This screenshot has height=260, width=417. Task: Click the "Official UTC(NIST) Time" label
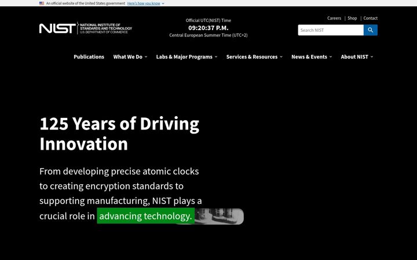pos(209,20)
